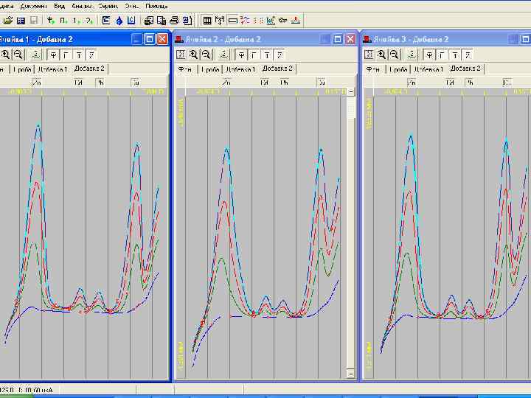Toggle Ф curve button in Ячейка 3 toolbar

click(x=430, y=55)
